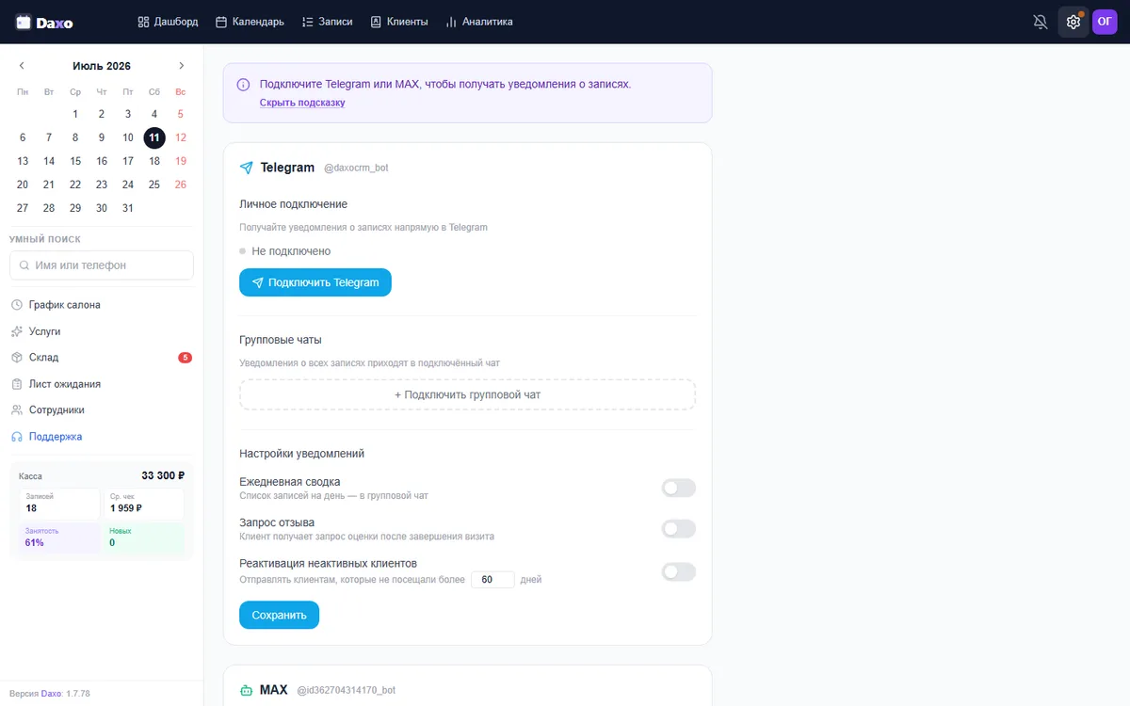Click the sparkle icon next to Услуги

17,331
